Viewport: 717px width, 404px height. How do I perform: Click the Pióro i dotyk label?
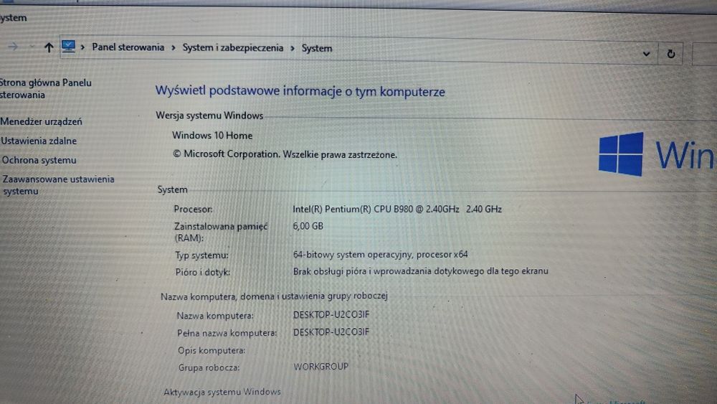click(x=203, y=272)
